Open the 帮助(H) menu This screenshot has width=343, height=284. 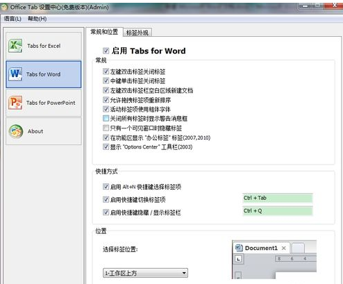37,19
